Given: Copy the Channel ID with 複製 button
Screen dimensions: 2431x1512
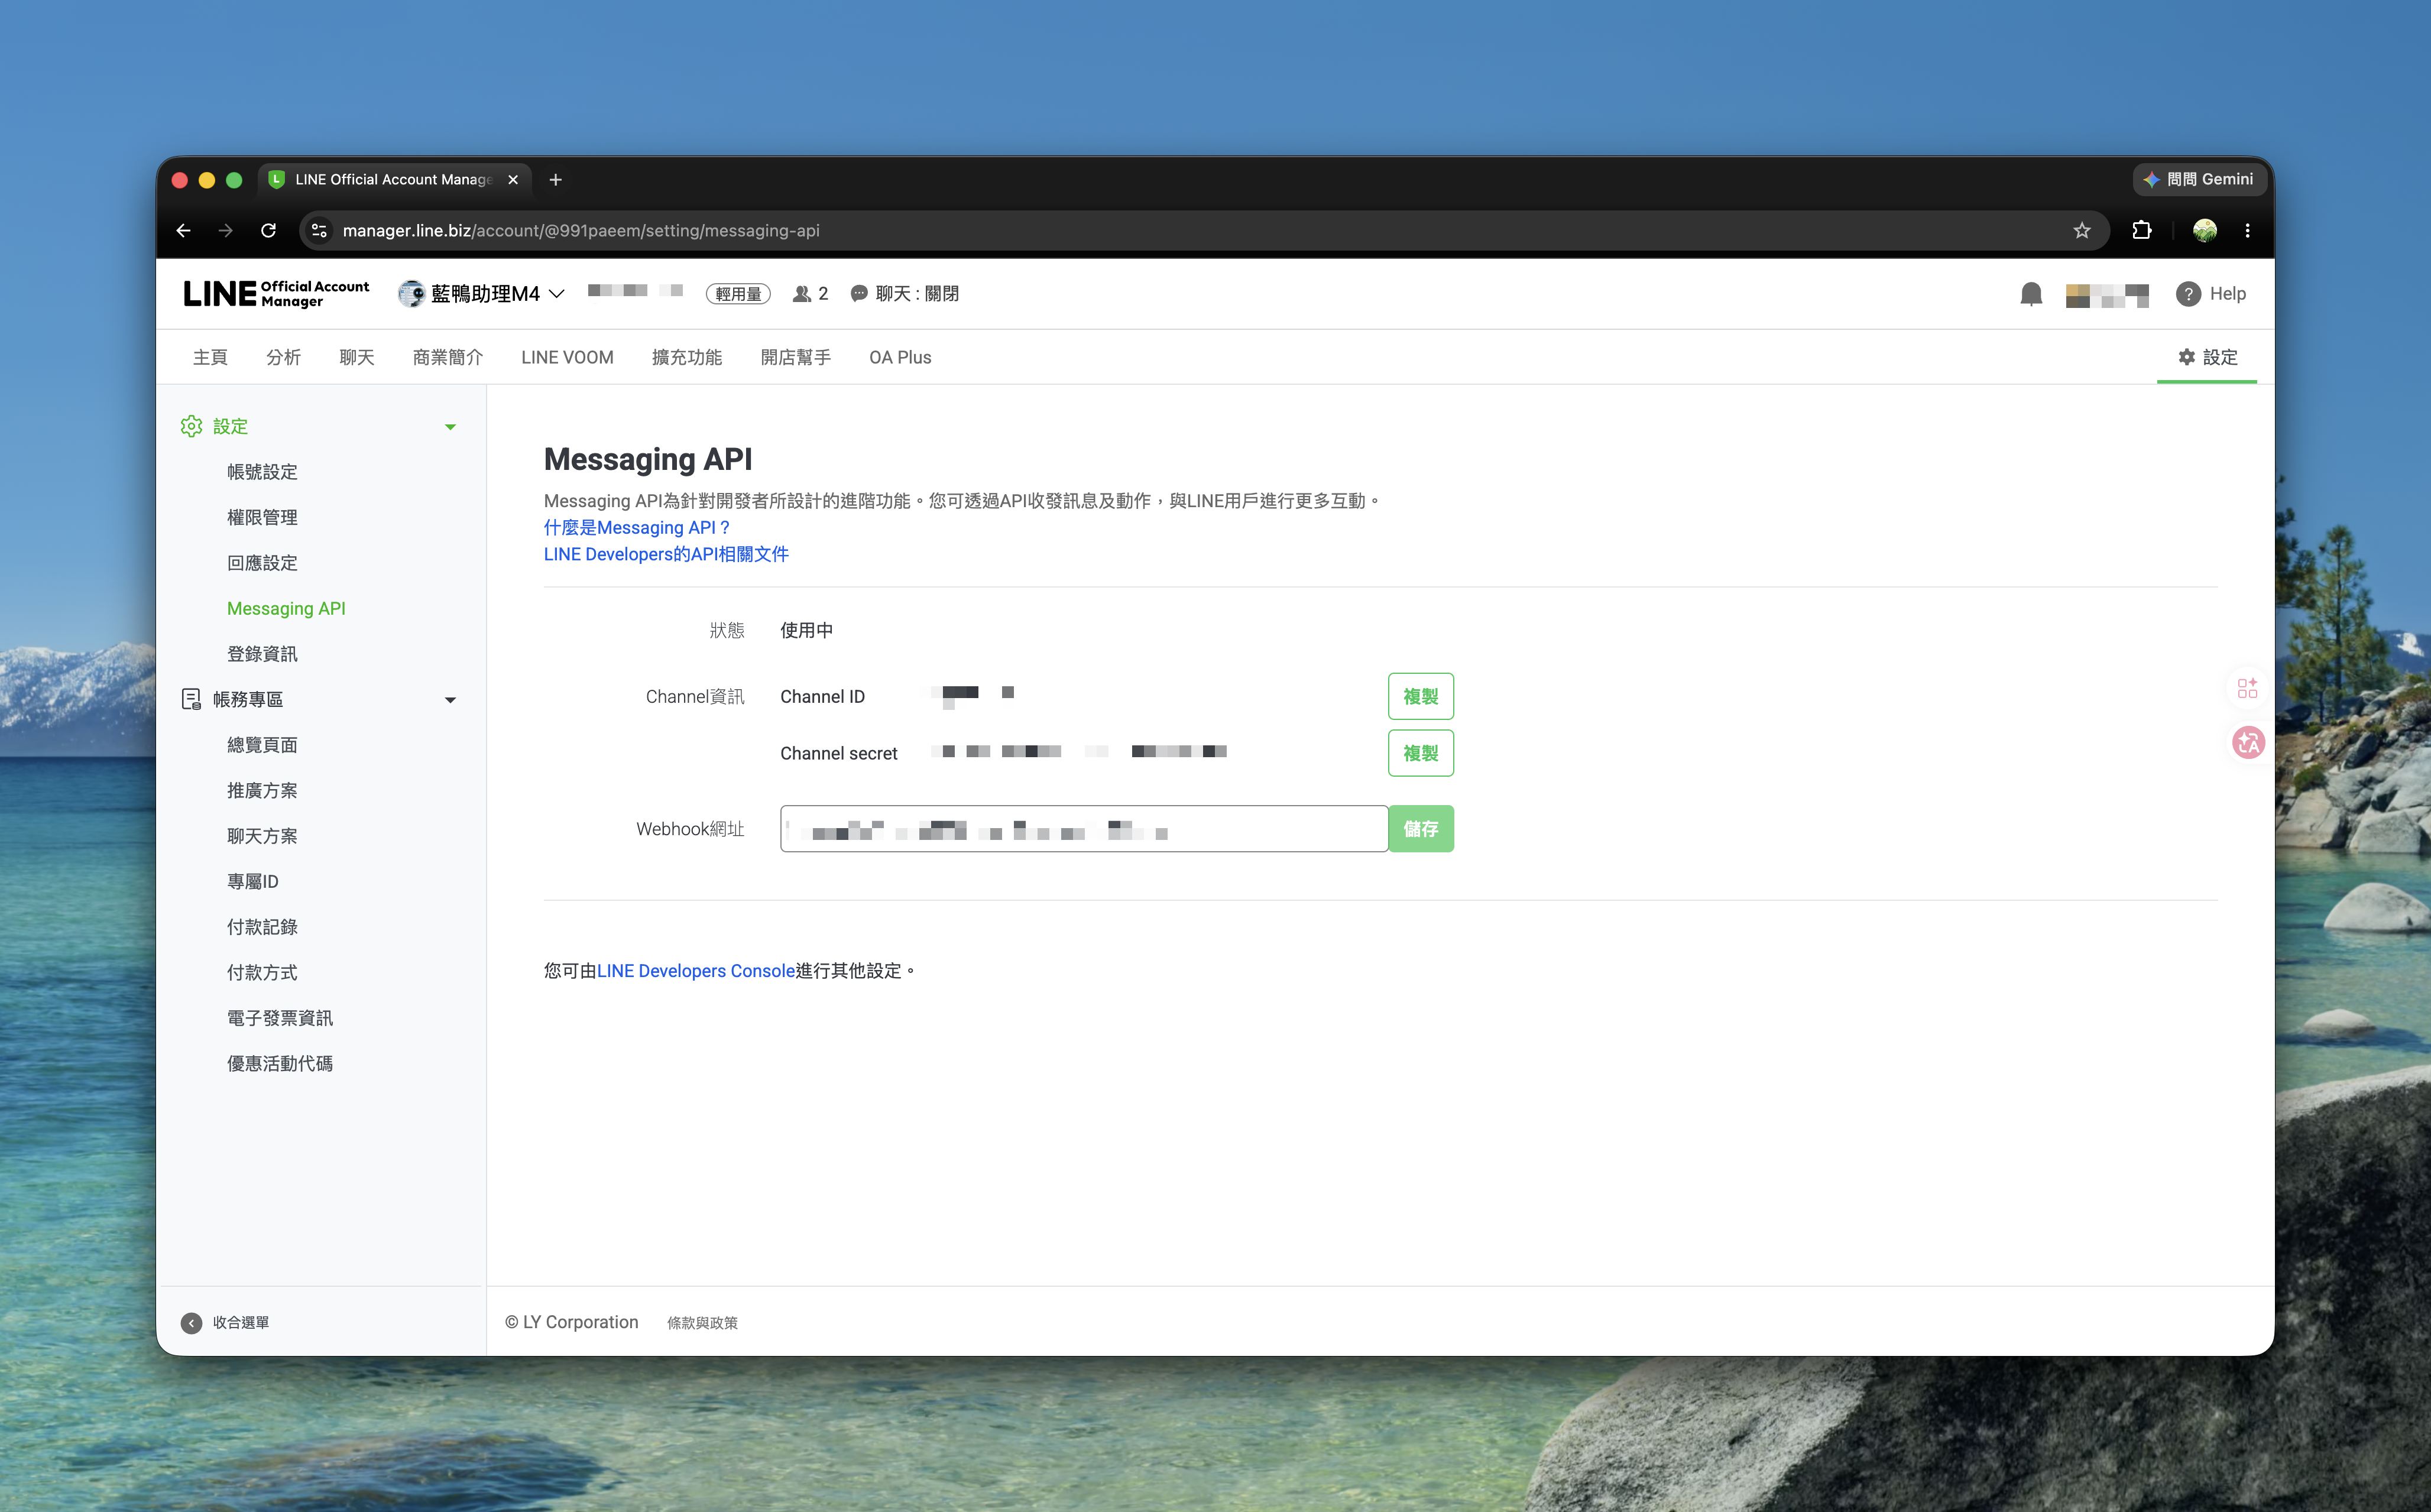Looking at the screenshot, I should pos(1420,696).
